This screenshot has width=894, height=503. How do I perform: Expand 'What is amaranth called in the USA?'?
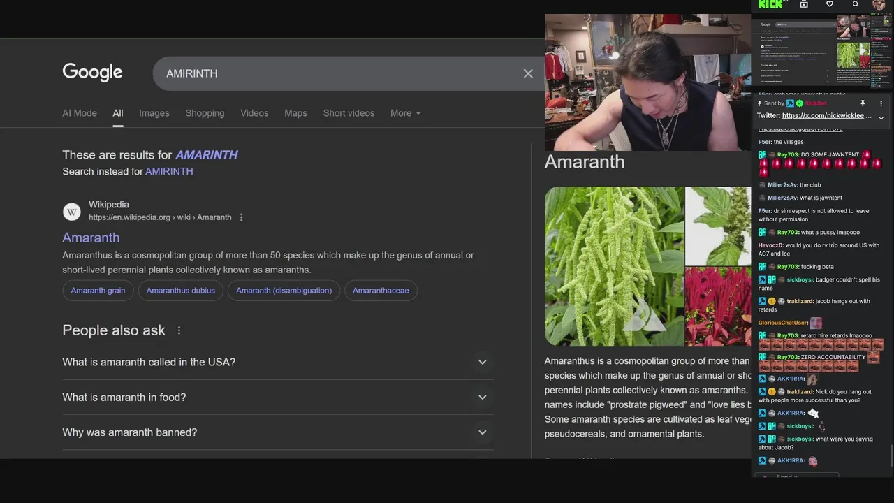(278, 362)
